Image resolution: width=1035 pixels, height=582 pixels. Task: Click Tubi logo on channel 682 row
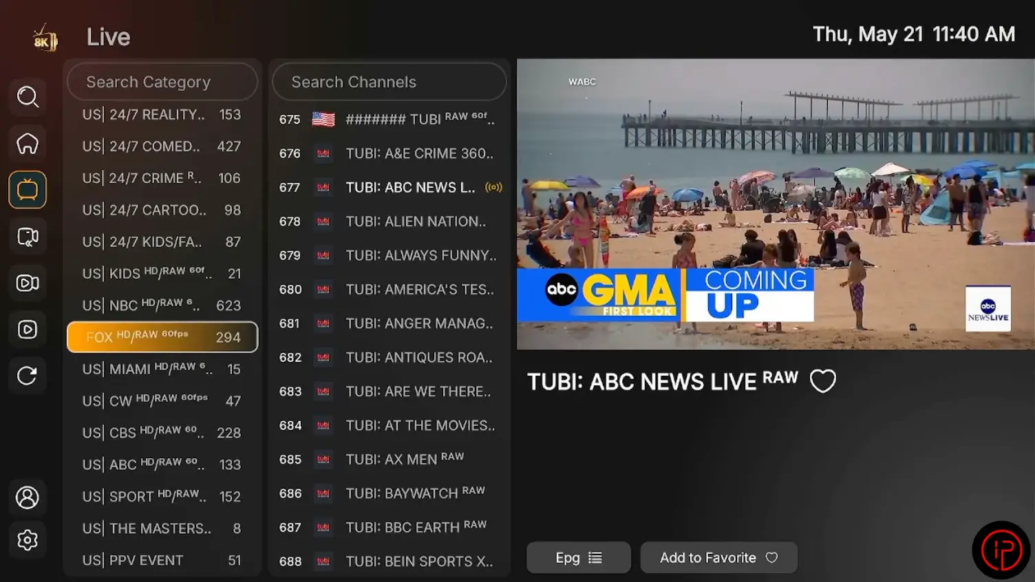click(323, 358)
